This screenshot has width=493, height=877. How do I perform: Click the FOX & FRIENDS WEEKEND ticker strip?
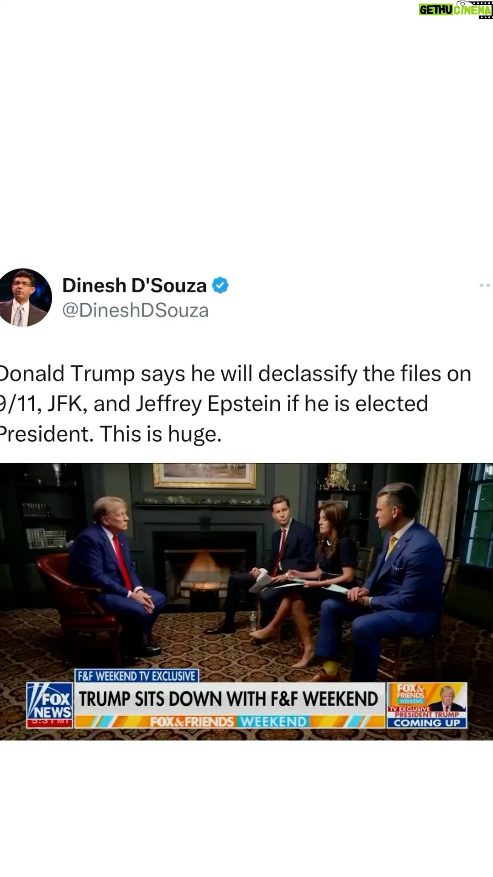(x=229, y=722)
